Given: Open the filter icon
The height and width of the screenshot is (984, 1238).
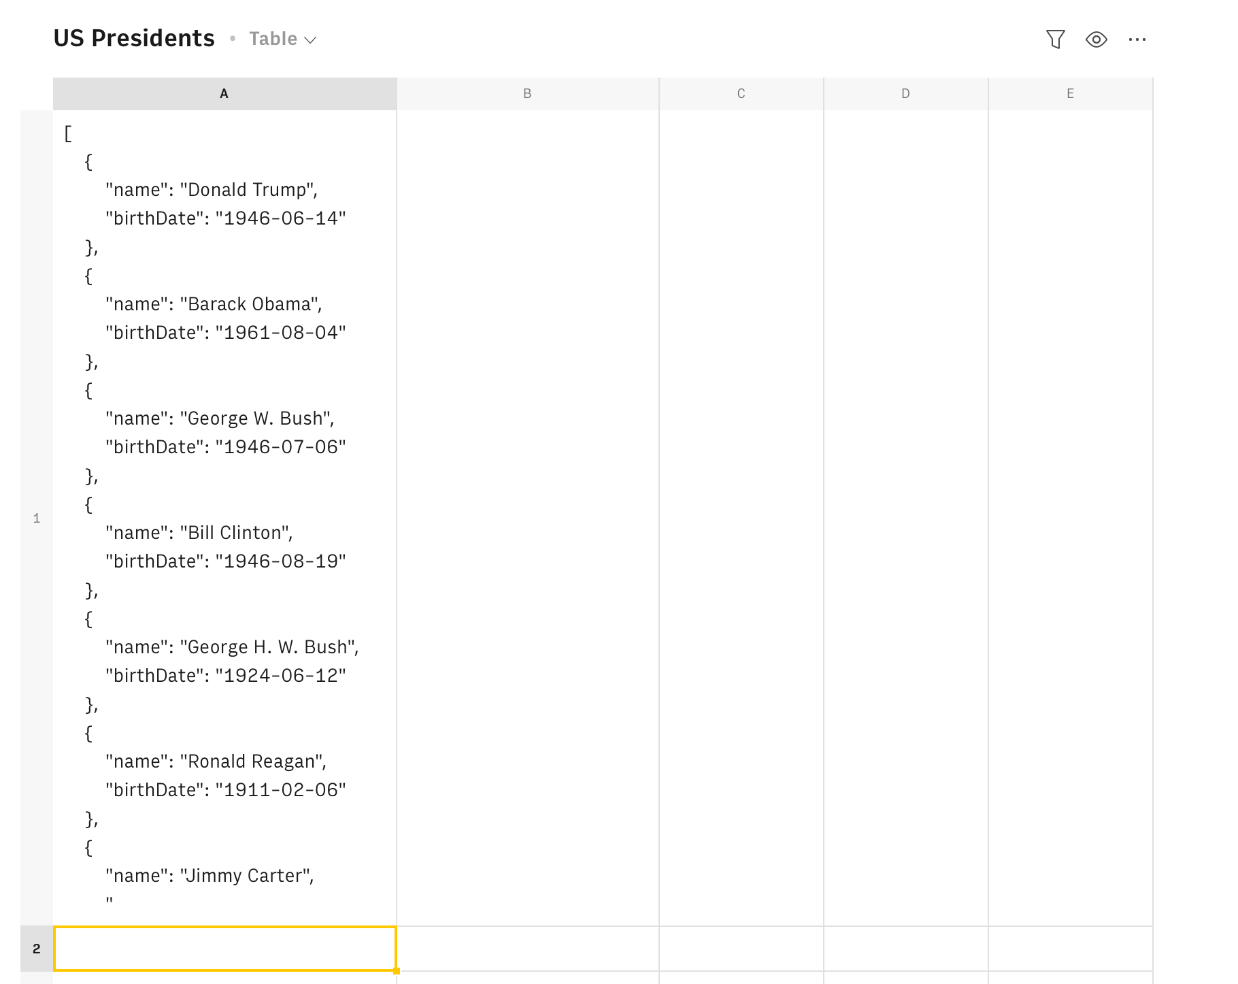Looking at the screenshot, I should pos(1055,39).
